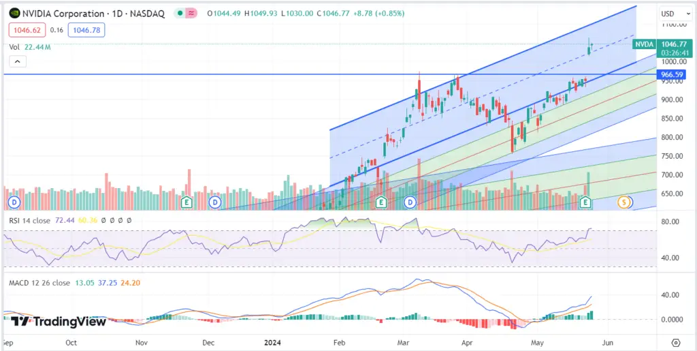Open the dividend marker in early March
This screenshot has height=351, width=697.
(x=409, y=202)
